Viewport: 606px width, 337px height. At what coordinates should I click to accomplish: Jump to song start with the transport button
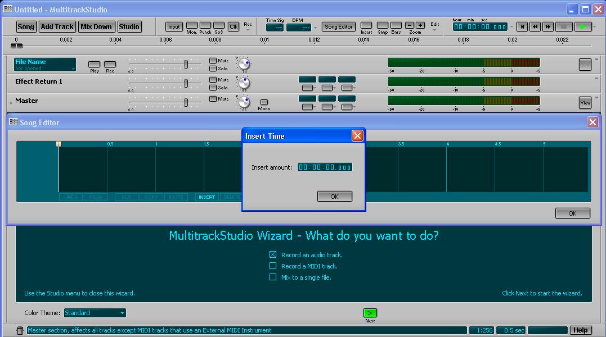(522, 26)
